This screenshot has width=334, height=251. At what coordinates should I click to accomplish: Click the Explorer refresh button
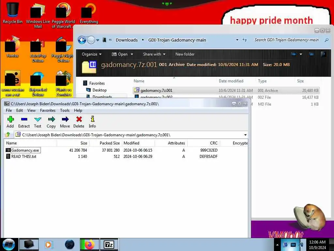click(x=245, y=40)
